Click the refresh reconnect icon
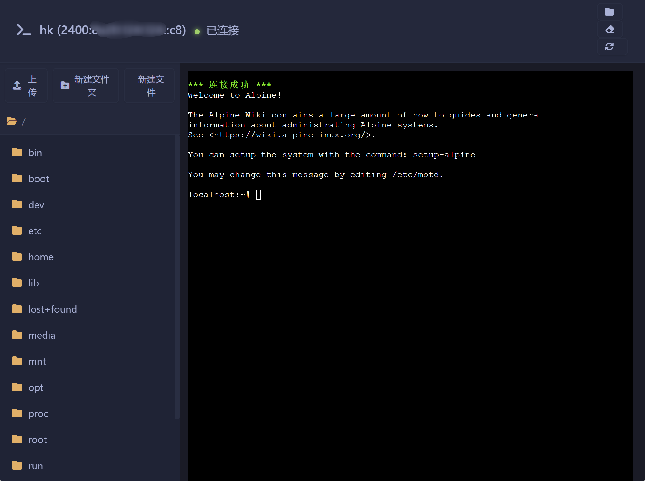 (x=609, y=47)
